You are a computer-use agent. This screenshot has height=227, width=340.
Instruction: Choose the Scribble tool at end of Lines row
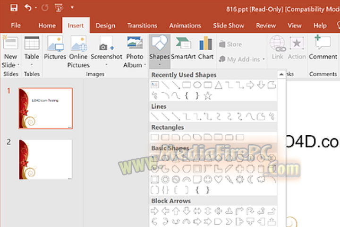point(272,116)
